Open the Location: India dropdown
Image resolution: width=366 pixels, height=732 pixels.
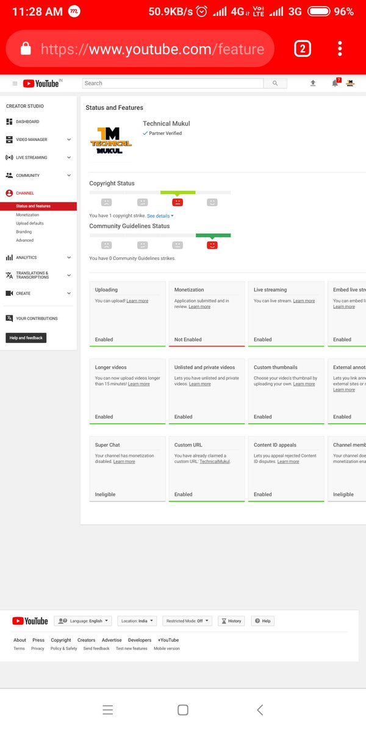click(x=137, y=621)
